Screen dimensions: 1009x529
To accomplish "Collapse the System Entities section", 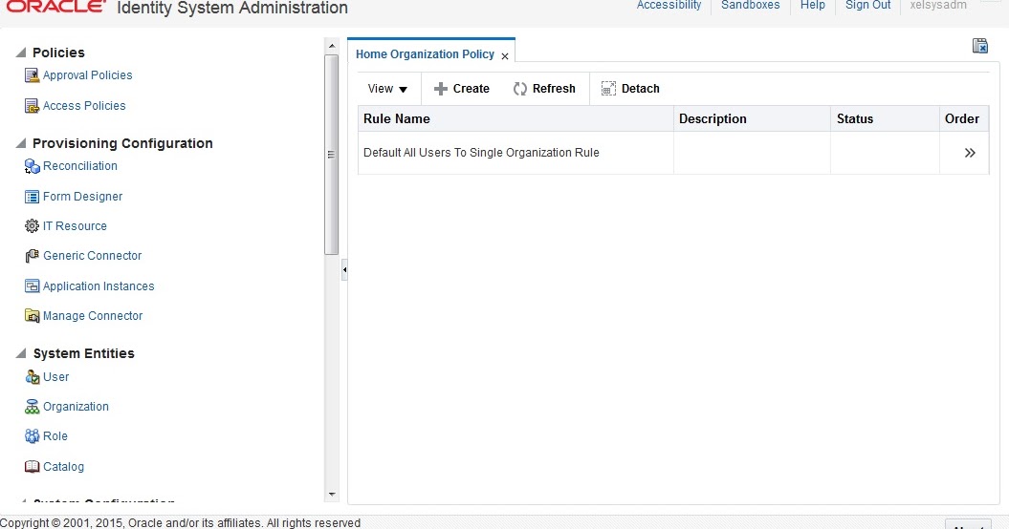I will point(21,353).
